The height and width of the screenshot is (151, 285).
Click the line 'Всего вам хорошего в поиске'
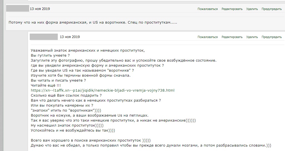pos(91,140)
